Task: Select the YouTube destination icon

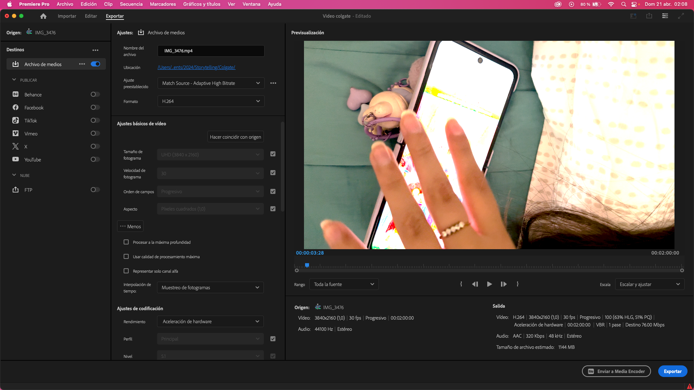Action: click(16, 159)
